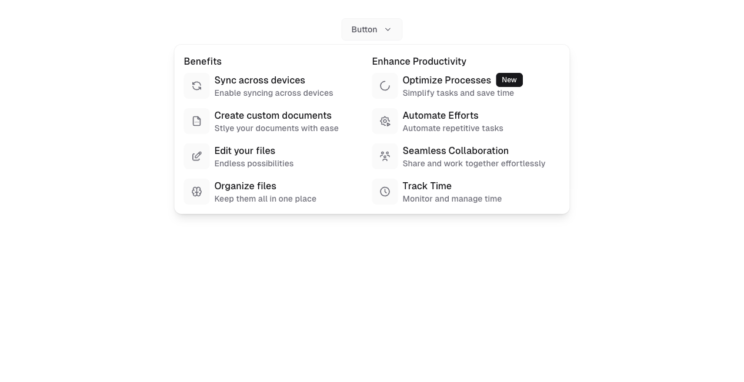Toggle the Button dropdown label

pyautogui.click(x=364, y=29)
